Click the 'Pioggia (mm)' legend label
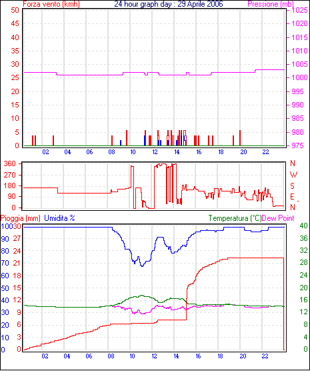Viewport: 310px width, 371px height. 21,218
